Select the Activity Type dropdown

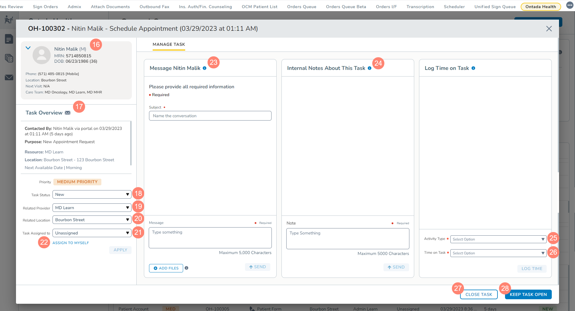498,239
